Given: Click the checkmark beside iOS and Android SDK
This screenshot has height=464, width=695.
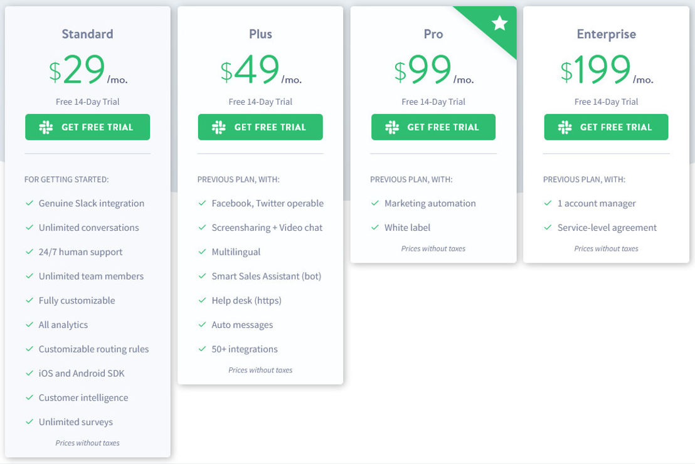Looking at the screenshot, I should pyautogui.click(x=29, y=373).
